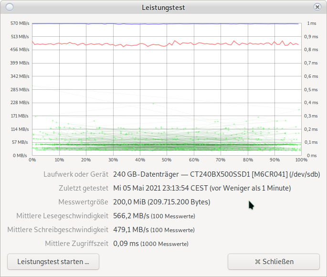Viewport: 327px width, 277px height.
Task: Click the Schließen button
Action: [274, 262]
